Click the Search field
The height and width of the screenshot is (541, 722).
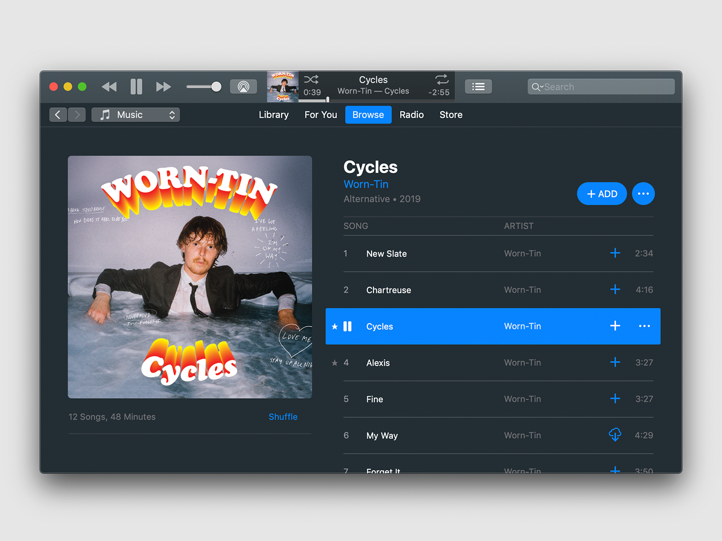coord(601,87)
